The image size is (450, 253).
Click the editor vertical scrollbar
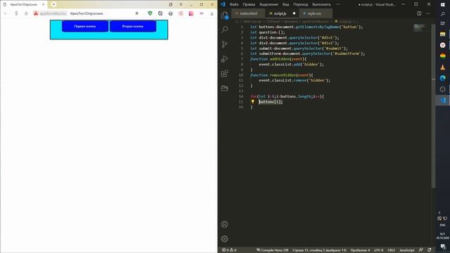tap(433, 106)
